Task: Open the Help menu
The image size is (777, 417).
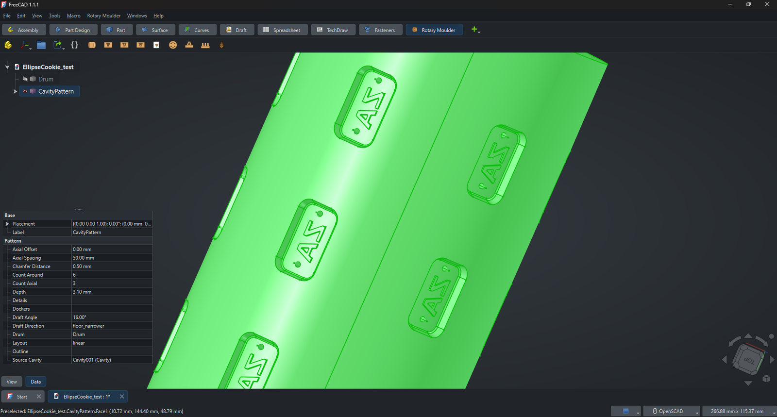Action: coord(158,16)
